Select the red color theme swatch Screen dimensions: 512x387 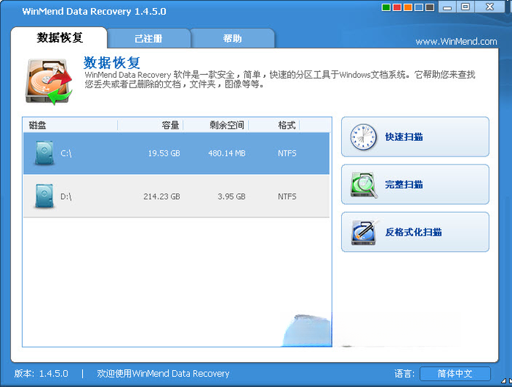pos(397,7)
